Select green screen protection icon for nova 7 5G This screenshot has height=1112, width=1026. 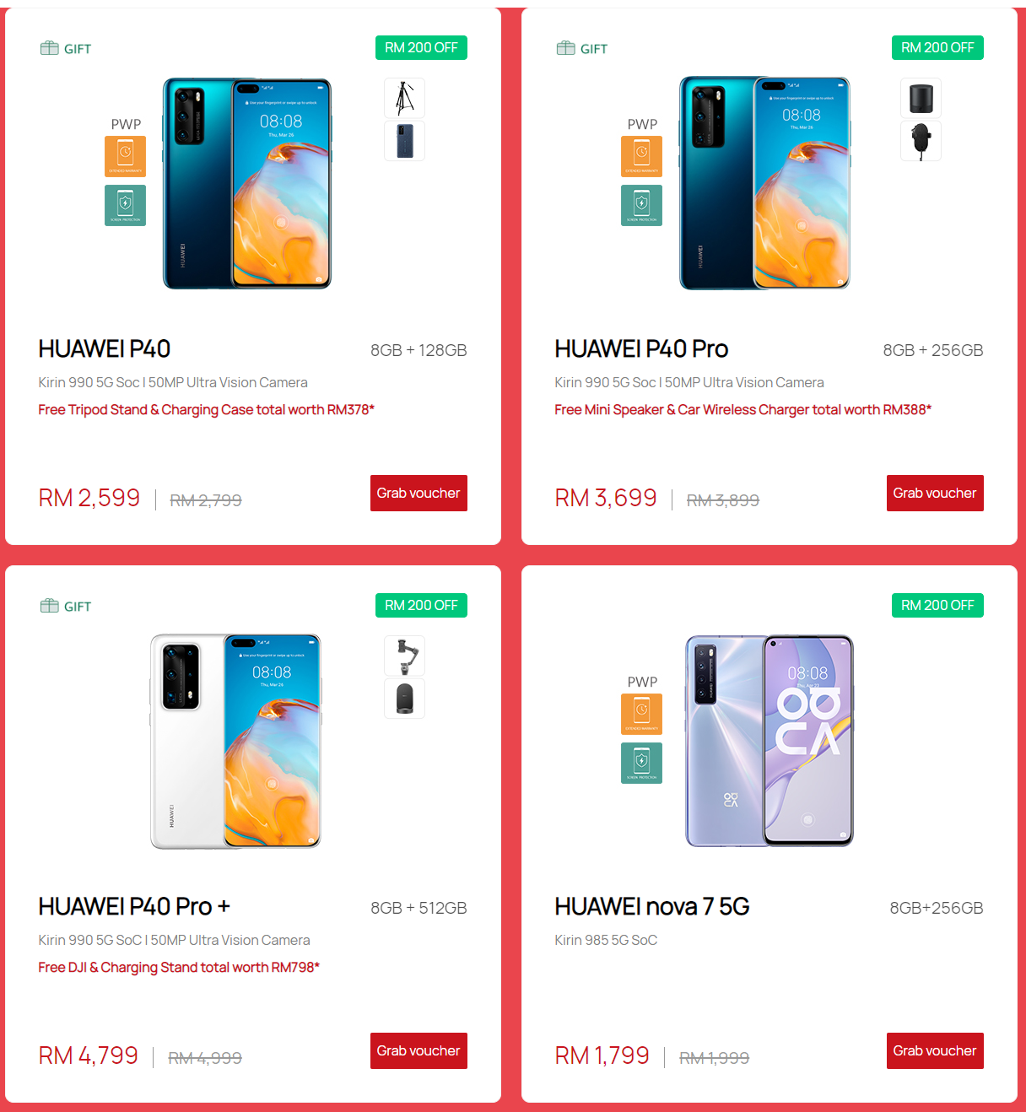coord(641,763)
